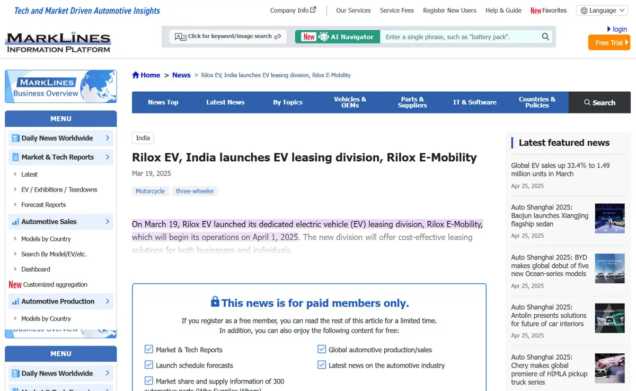Viewport: 636px width, 391px height.
Task: Click the Automotive Production bar-chart icon
Action: 15,301
